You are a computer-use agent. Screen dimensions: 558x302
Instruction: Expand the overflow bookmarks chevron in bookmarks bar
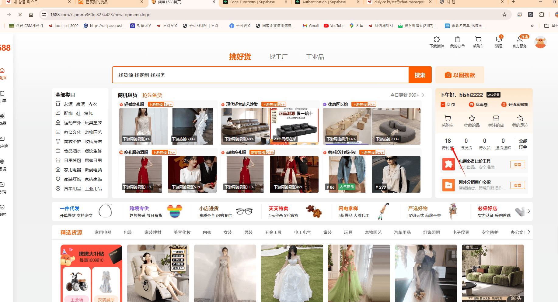coord(532,26)
